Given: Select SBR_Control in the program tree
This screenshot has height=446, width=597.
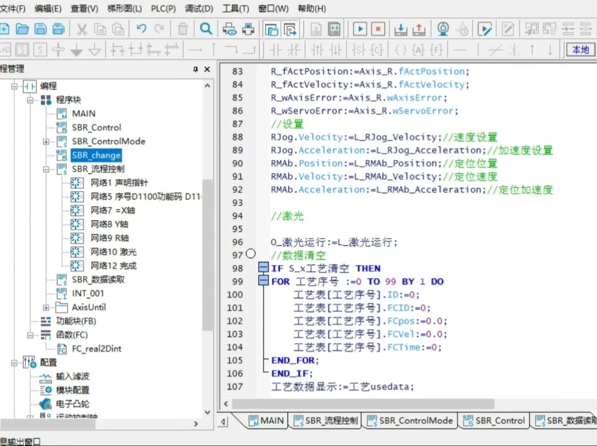Looking at the screenshot, I should tap(96, 128).
